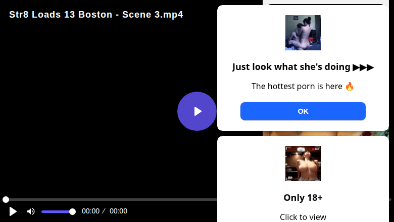This screenshot has height=222, width=394.
Task: Click the video title Str8 Loads 13 Boston
Action: (96, 15)
